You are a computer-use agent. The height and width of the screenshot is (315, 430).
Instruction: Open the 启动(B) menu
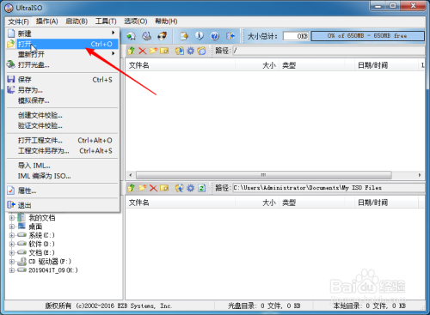(x=77, y=21)
